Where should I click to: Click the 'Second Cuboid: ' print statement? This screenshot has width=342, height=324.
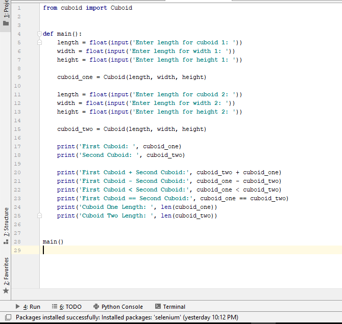point(121,155)
